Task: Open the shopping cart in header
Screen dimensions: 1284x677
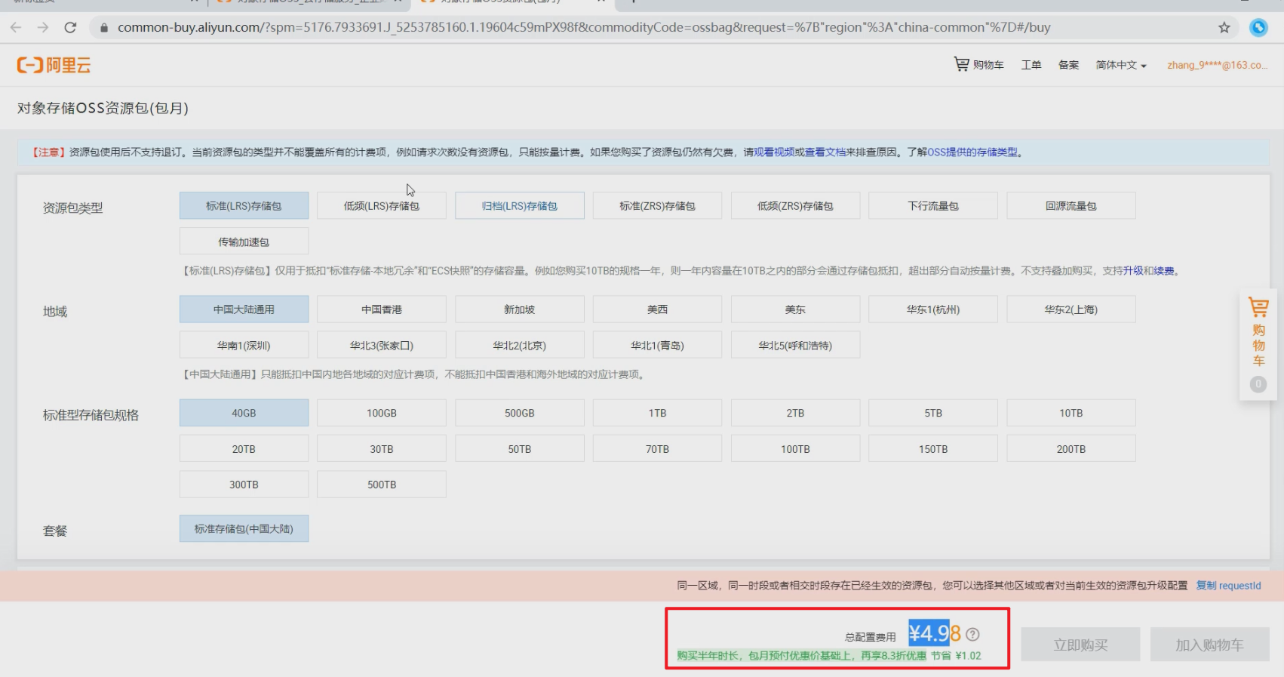Action: click(978, 65)
